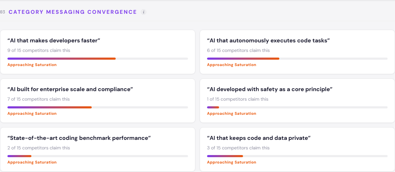The height and width of the screenshot is (172, 395).
Task: Select "9 of 15 competitors claim this" text
Action: [x=39, y=51]
